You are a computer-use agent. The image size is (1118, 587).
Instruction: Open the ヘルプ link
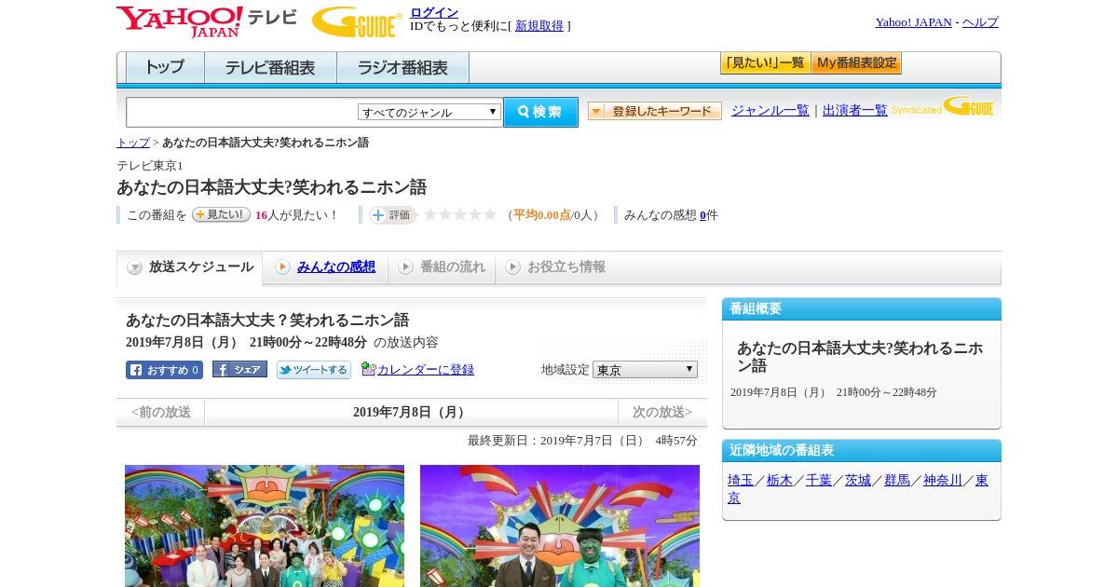point(980,21)
